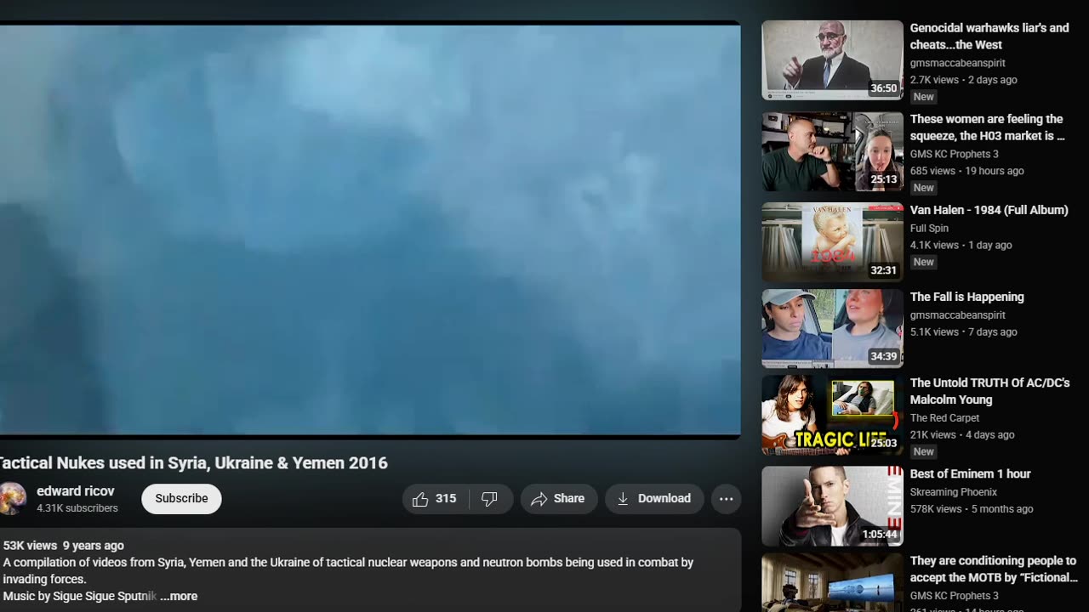Click Full Spin channel name

pos(929,228)
